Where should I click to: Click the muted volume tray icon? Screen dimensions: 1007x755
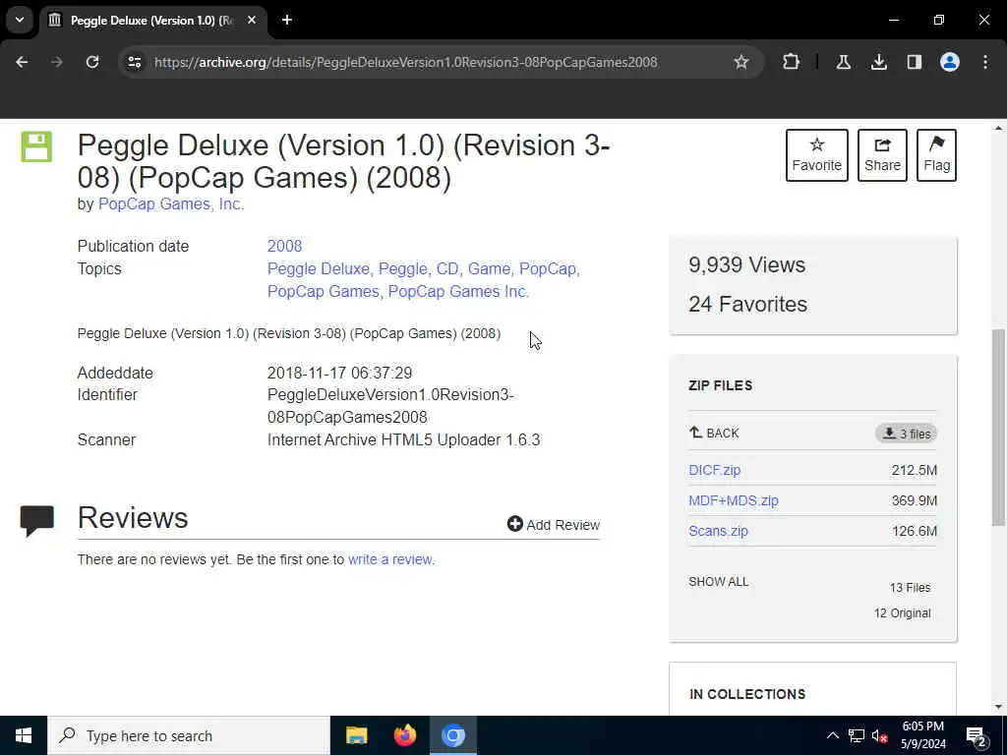[880, 735]
